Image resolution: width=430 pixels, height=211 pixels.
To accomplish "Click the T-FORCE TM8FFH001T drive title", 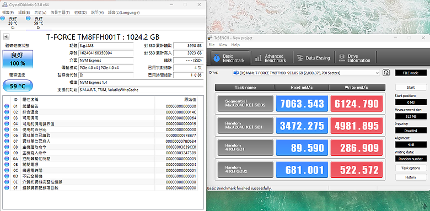I will [x=103, y=37].
